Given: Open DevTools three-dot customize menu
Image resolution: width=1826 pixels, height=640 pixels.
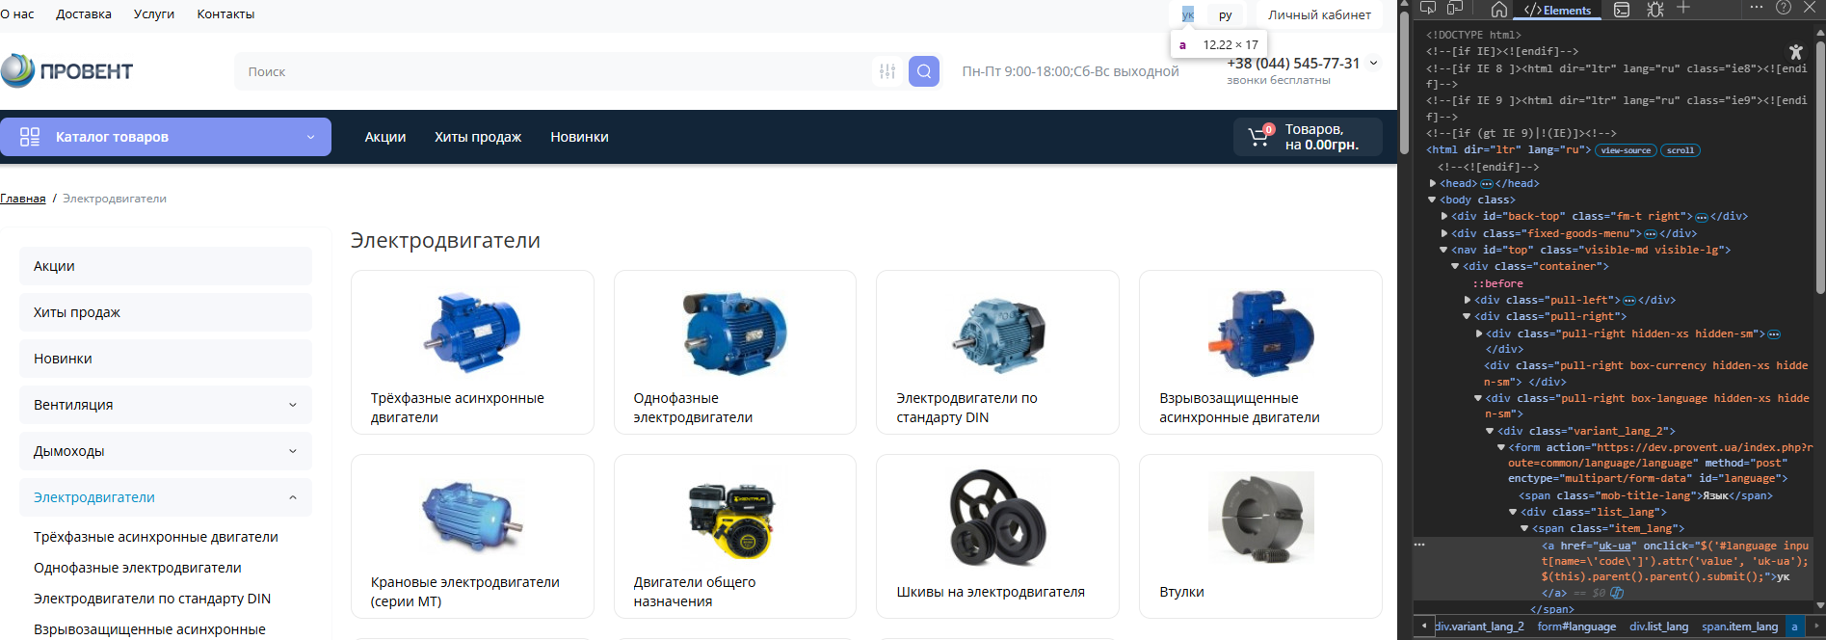Looking at the screenshot, I should click(1757, 8).
